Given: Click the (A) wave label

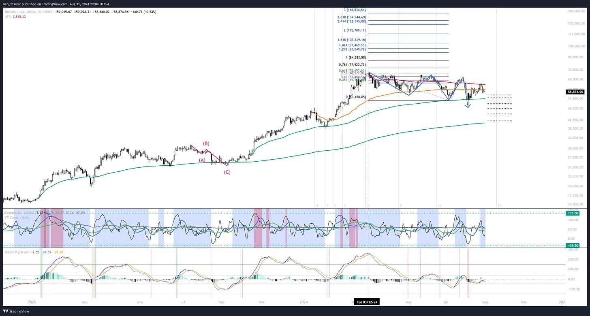Looking at the screenshot, I should pyautogui.click(x=203, y=160).
